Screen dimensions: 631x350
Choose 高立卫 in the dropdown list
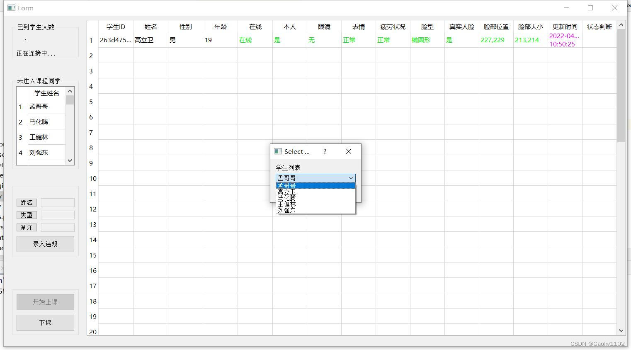click(315, 192)
